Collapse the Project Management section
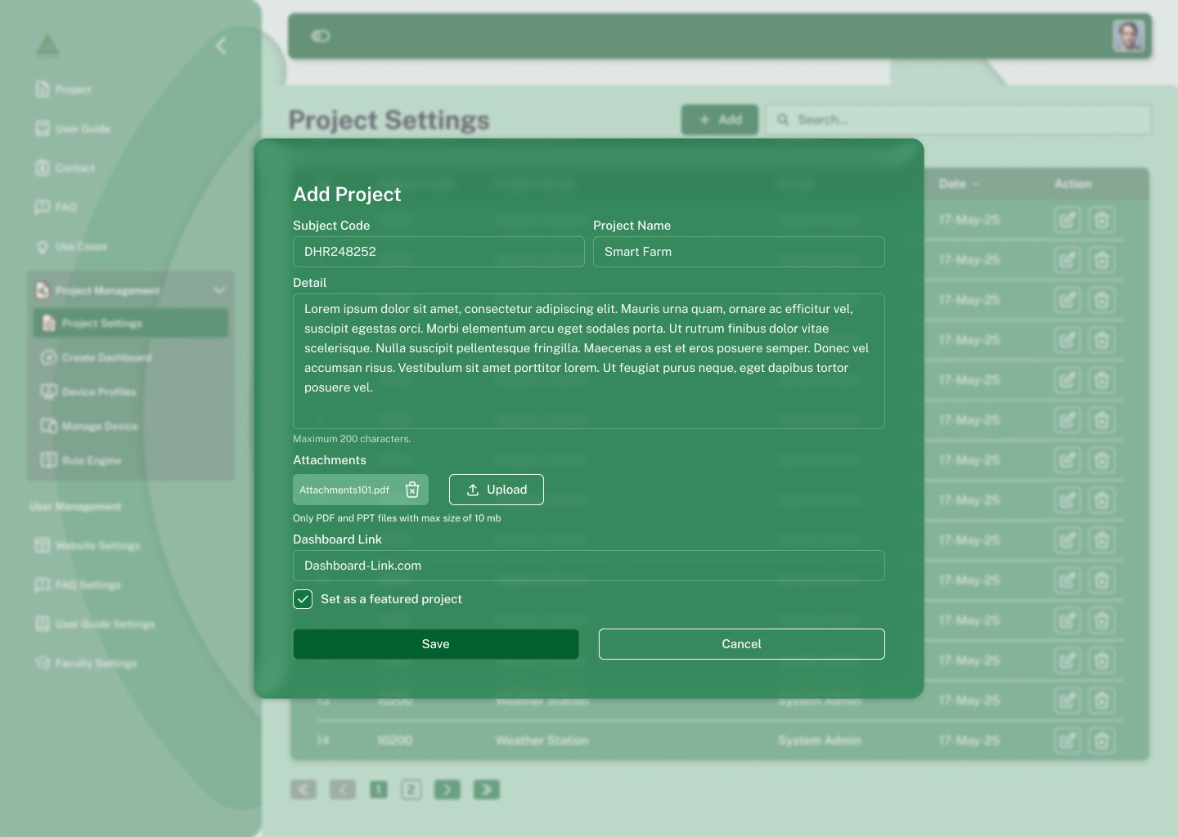Image resolution: width=1178 pixels, height=837 pixels. pyautogui.click(x=218, y=290)
